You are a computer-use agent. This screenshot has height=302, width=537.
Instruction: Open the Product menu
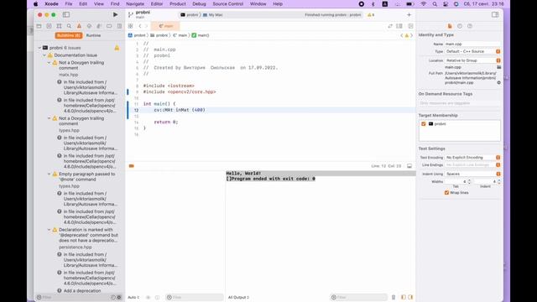[x=177, y=3]
